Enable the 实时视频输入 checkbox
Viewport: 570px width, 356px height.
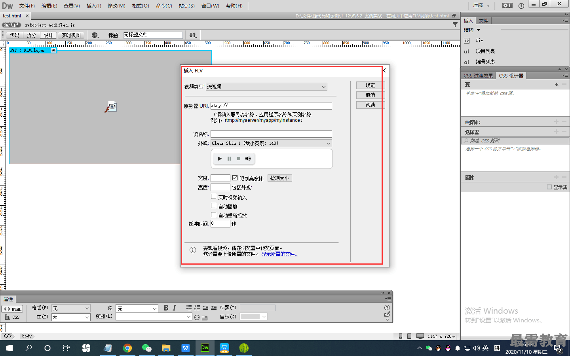(214, 197)
